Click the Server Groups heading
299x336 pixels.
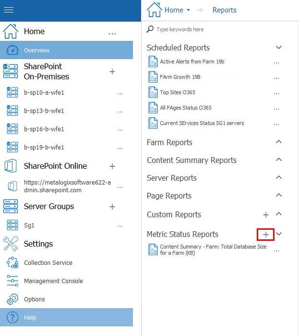49,206
